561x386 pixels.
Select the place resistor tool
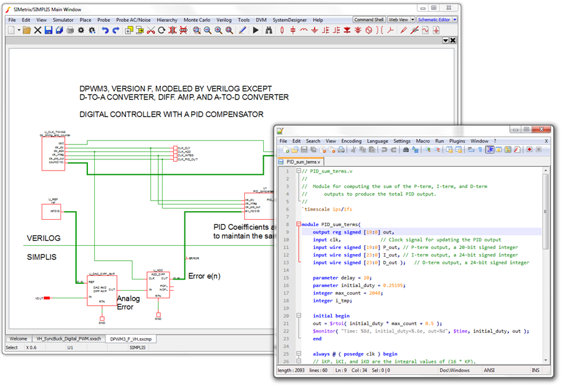click(282, 30)
